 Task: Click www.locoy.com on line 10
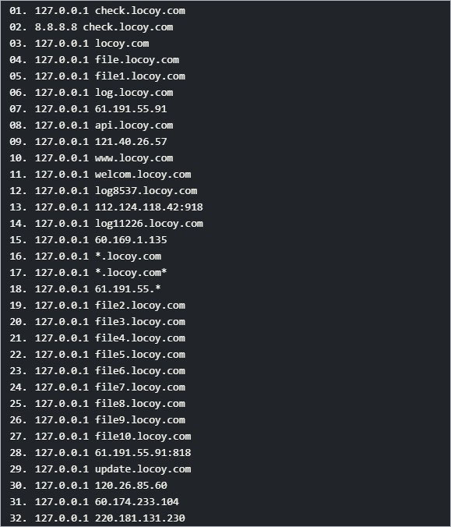134,158
